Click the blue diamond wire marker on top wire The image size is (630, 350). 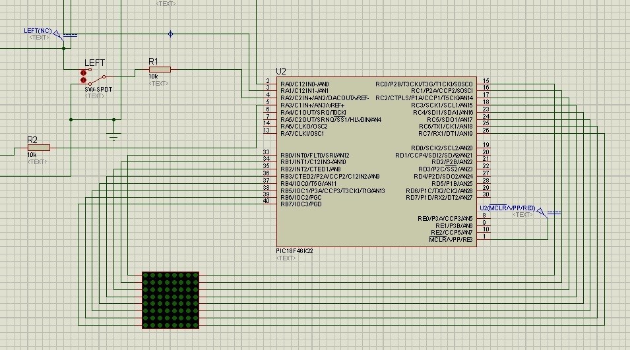(x=170, y=34)
